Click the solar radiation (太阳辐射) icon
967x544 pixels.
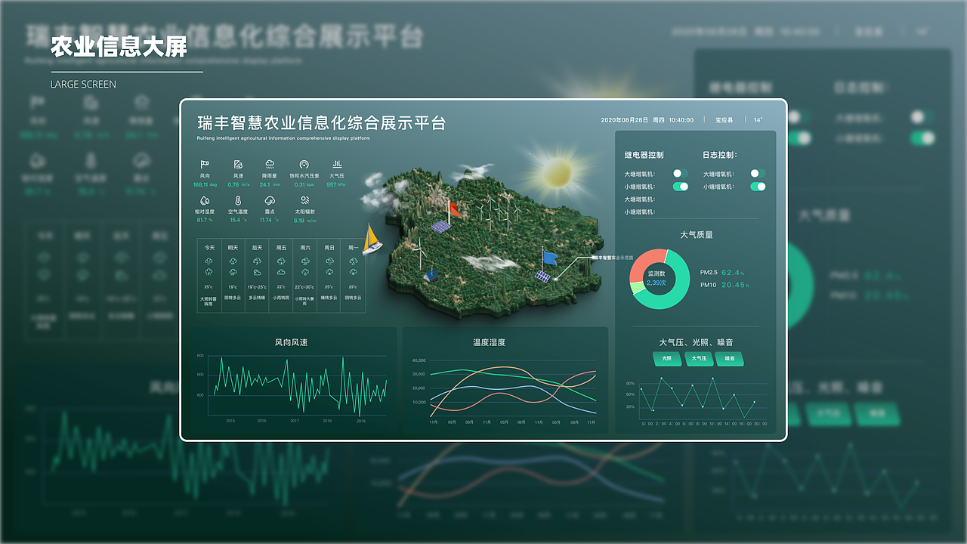(304, 200)
